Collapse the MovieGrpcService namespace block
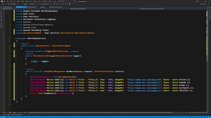 15,38
